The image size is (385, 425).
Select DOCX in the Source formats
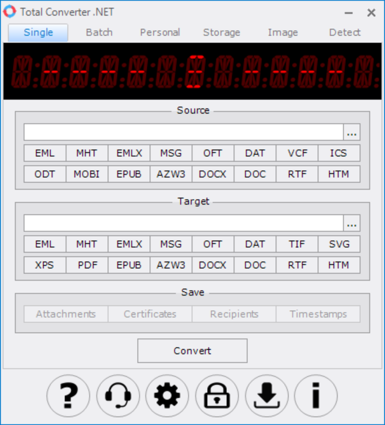pyautogui.click(x=213, y=174)
